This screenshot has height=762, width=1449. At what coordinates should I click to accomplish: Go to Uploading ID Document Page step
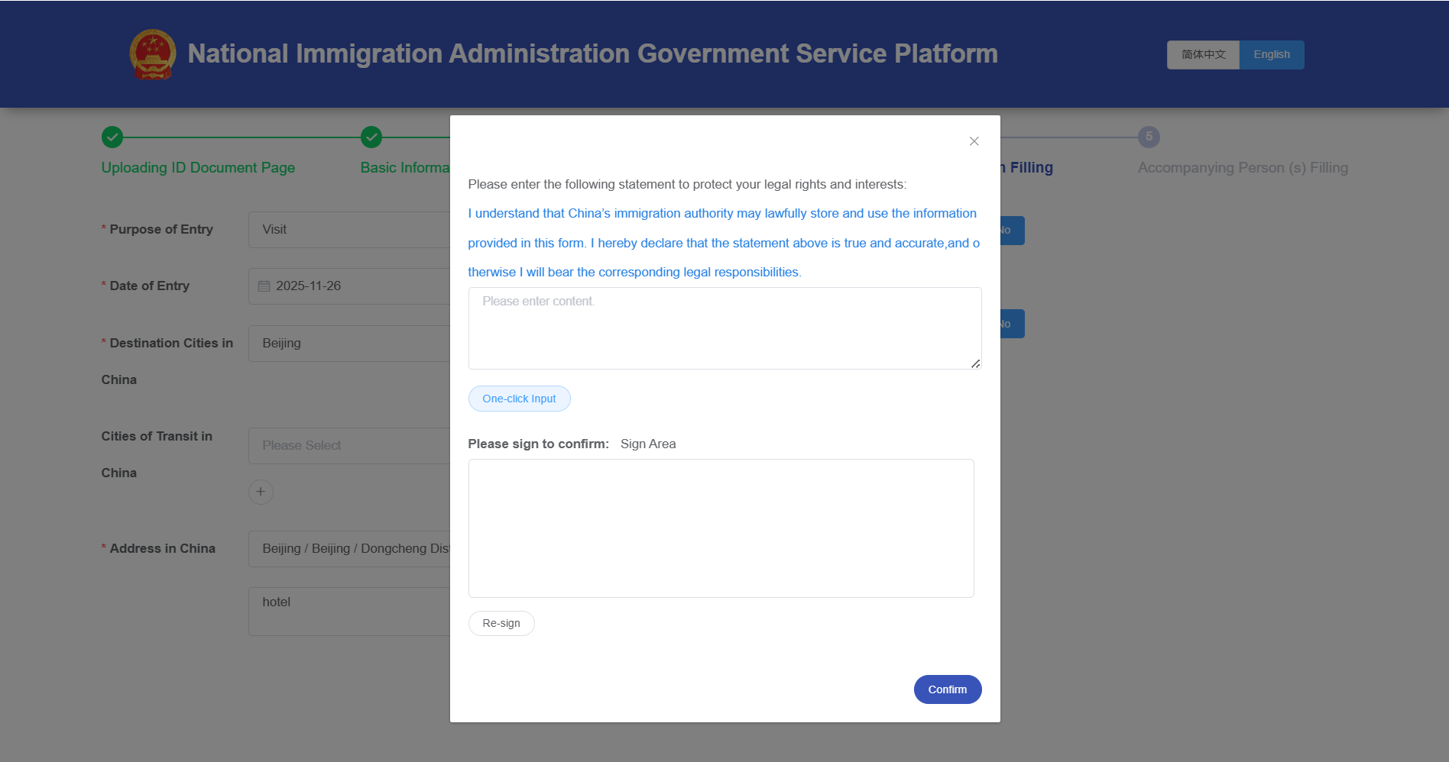198,168
